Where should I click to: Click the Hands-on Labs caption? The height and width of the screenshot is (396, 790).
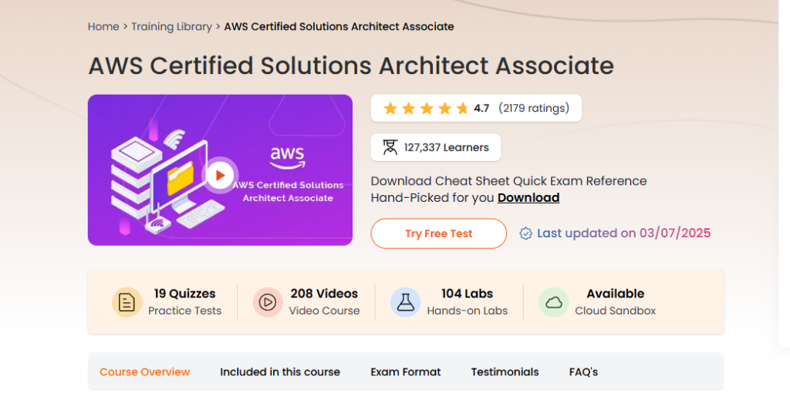[467, 311]
